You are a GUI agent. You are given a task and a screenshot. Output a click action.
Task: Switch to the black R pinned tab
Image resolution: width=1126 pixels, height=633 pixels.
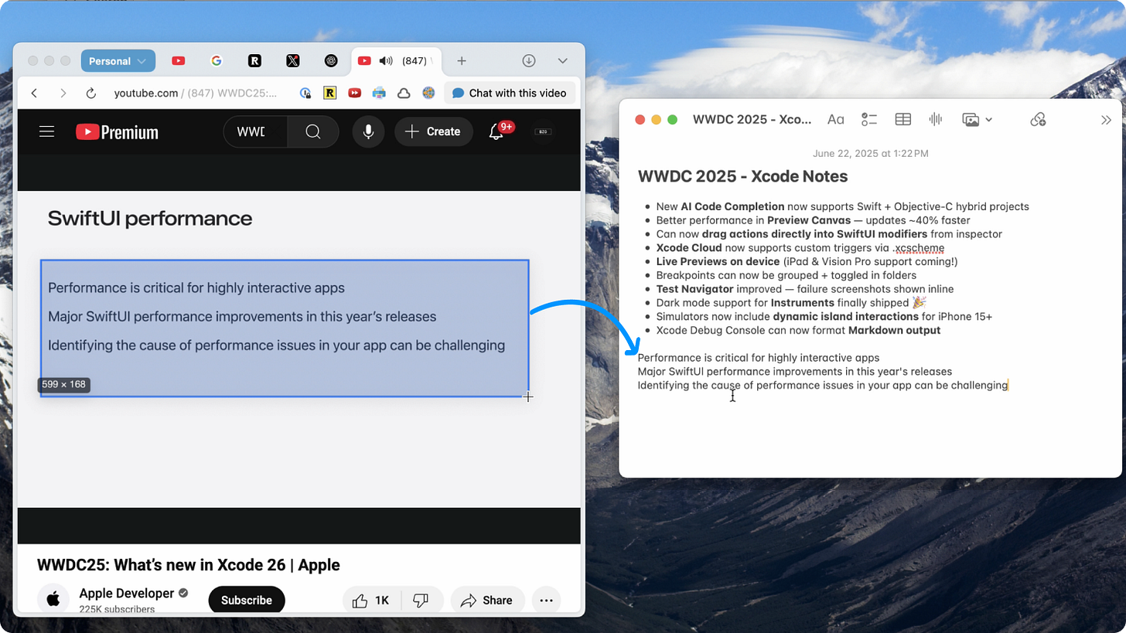coord(254,61)
